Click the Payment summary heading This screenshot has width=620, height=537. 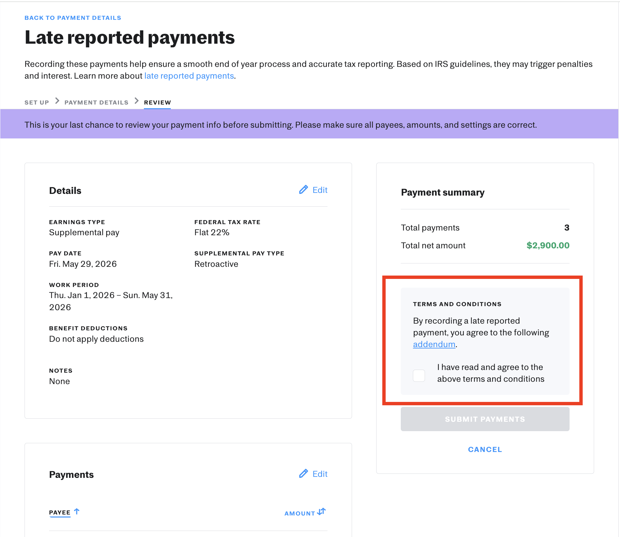[x=442, y=193]
